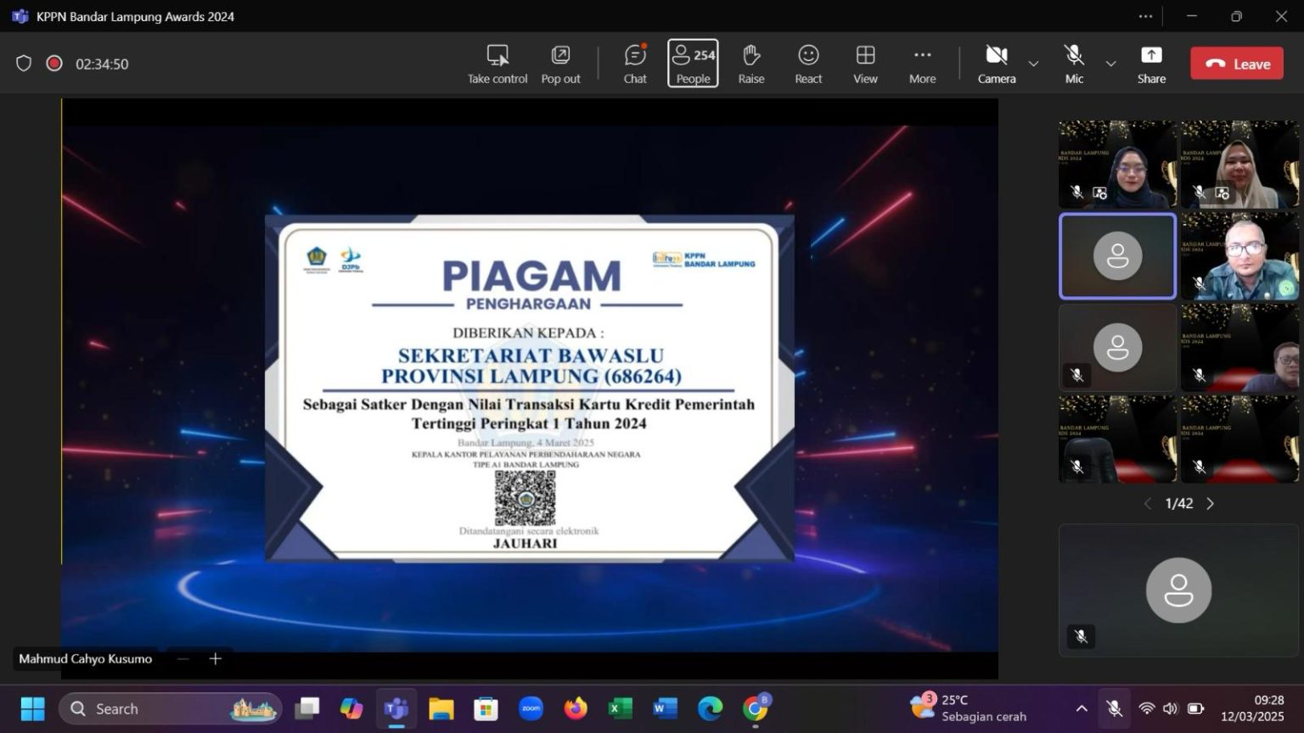The image size is (1304, 733).
Task: Open the React emoji menu
Action: point(808,64)
